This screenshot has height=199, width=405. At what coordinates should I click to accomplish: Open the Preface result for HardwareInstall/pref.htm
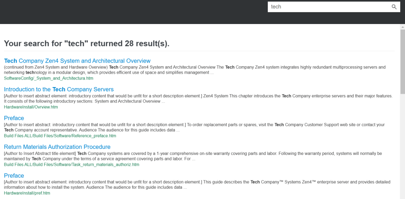(x=14, y=176)
